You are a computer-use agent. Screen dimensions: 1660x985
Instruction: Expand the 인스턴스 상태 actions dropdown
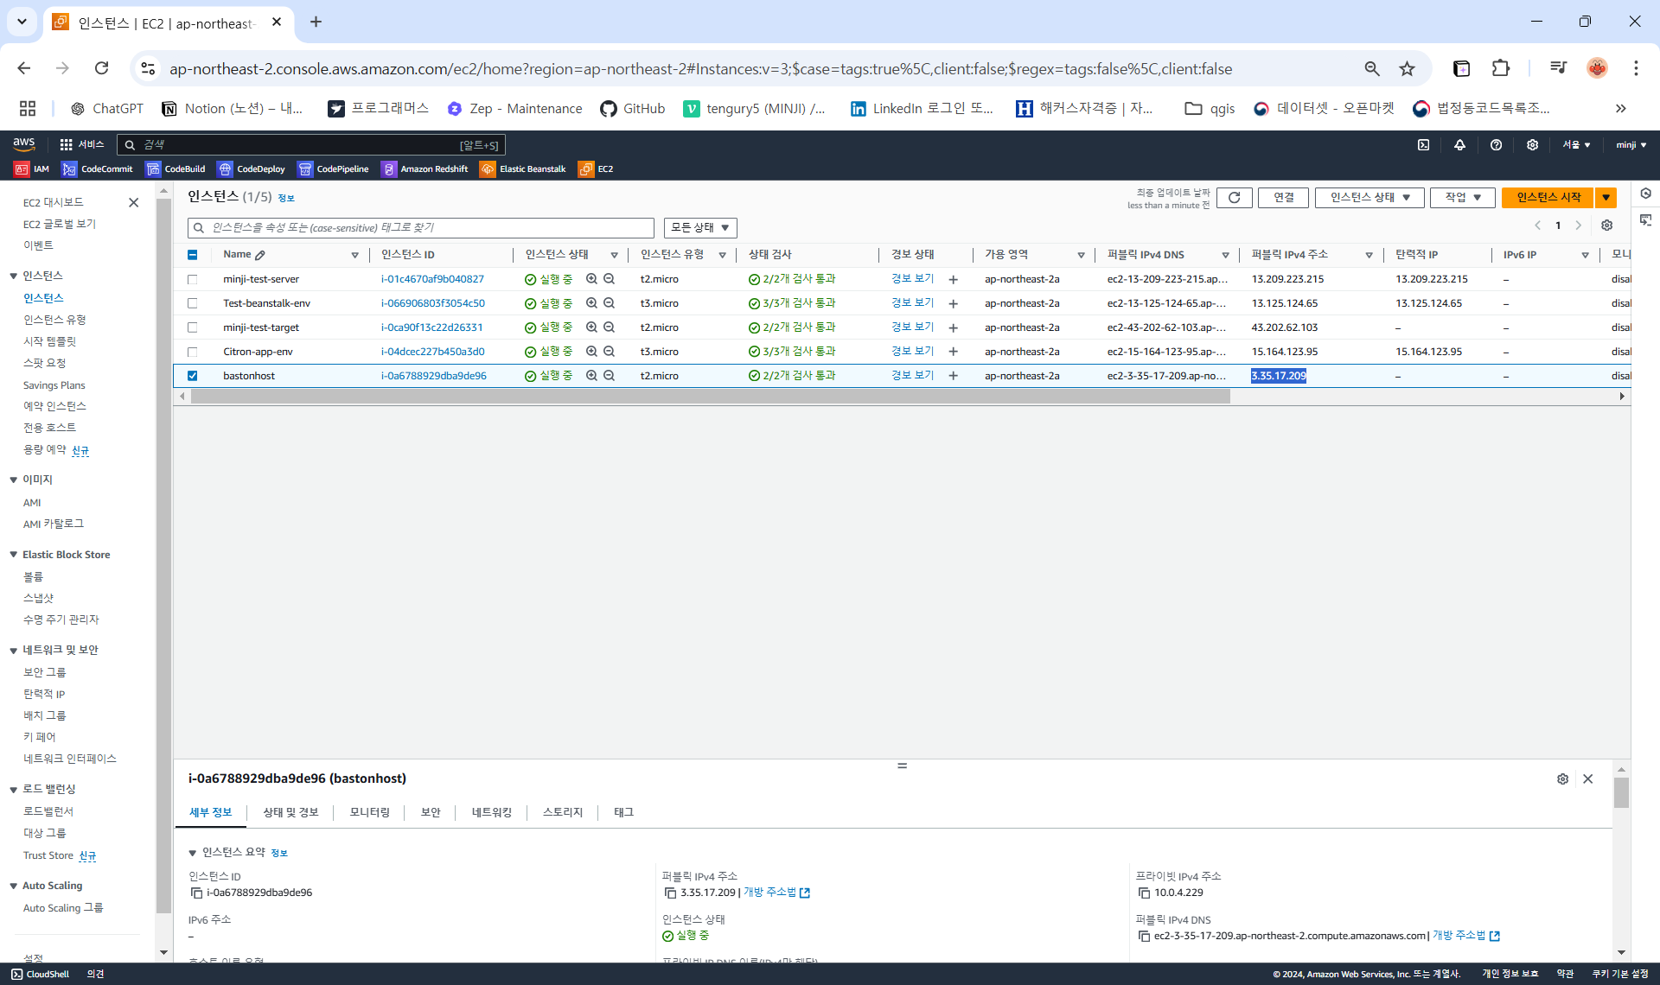tap(1369, 198)
